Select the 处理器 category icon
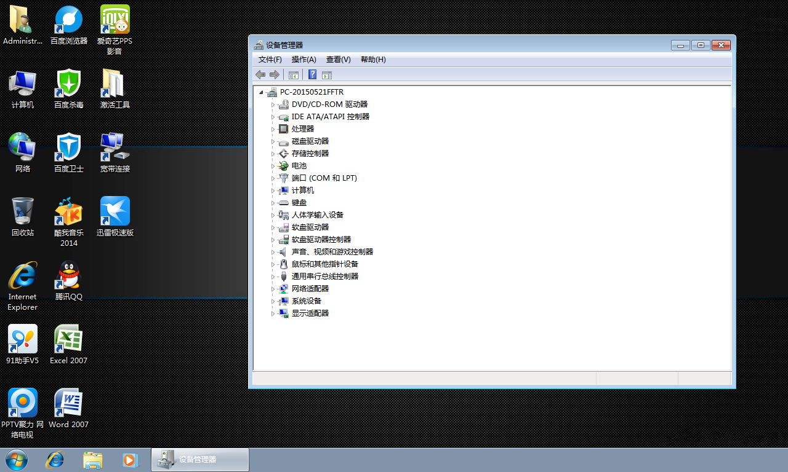 pos(283,128)
